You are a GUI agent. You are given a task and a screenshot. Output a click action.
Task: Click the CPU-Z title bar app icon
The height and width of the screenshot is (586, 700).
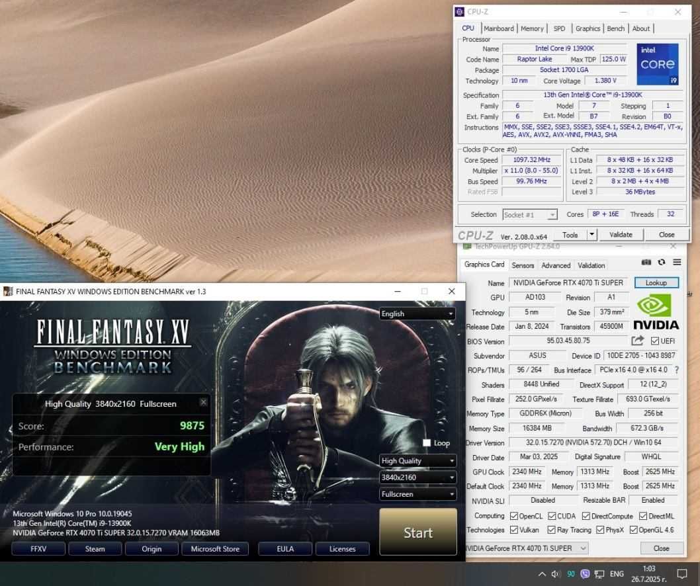[x=459, y=12]
